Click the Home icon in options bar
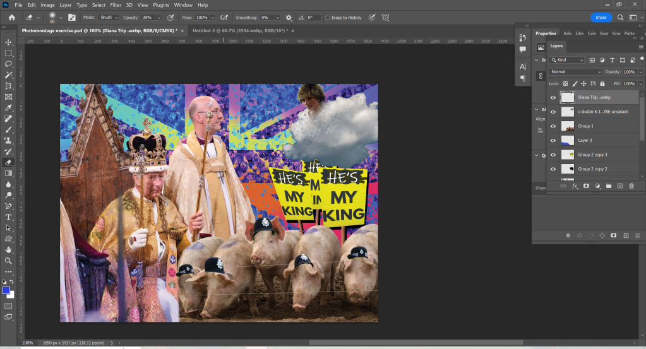The width and height of the screenshot is (646, 349). tap(11, 18)
